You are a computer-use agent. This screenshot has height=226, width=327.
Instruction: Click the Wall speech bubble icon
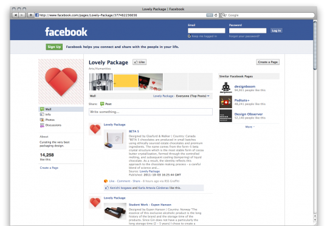pyautogui.click(x=42, y=109)
